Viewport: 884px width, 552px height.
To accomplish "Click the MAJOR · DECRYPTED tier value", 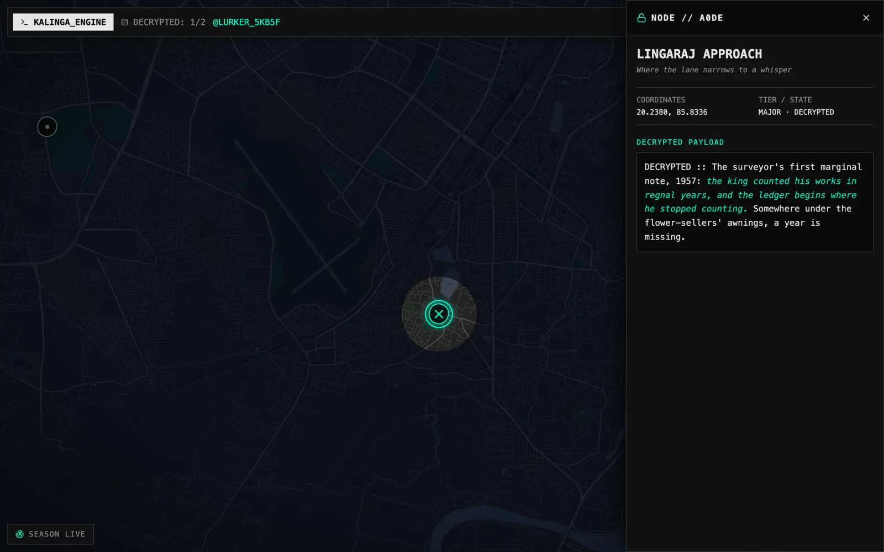I will (x=796, y=112).
